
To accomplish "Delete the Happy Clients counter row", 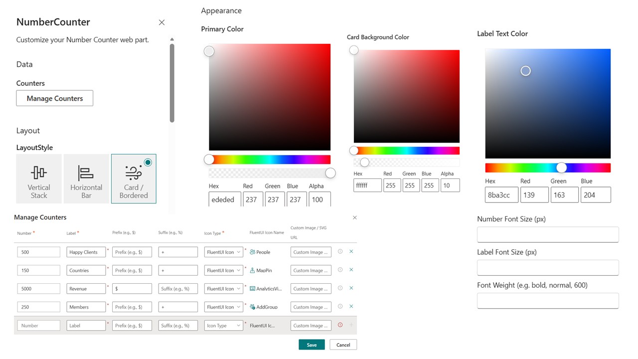I will pyautogui.click(x=351, y=252).
